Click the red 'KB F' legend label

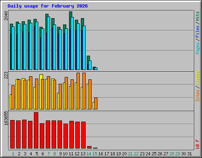click(x=198, y=144)
